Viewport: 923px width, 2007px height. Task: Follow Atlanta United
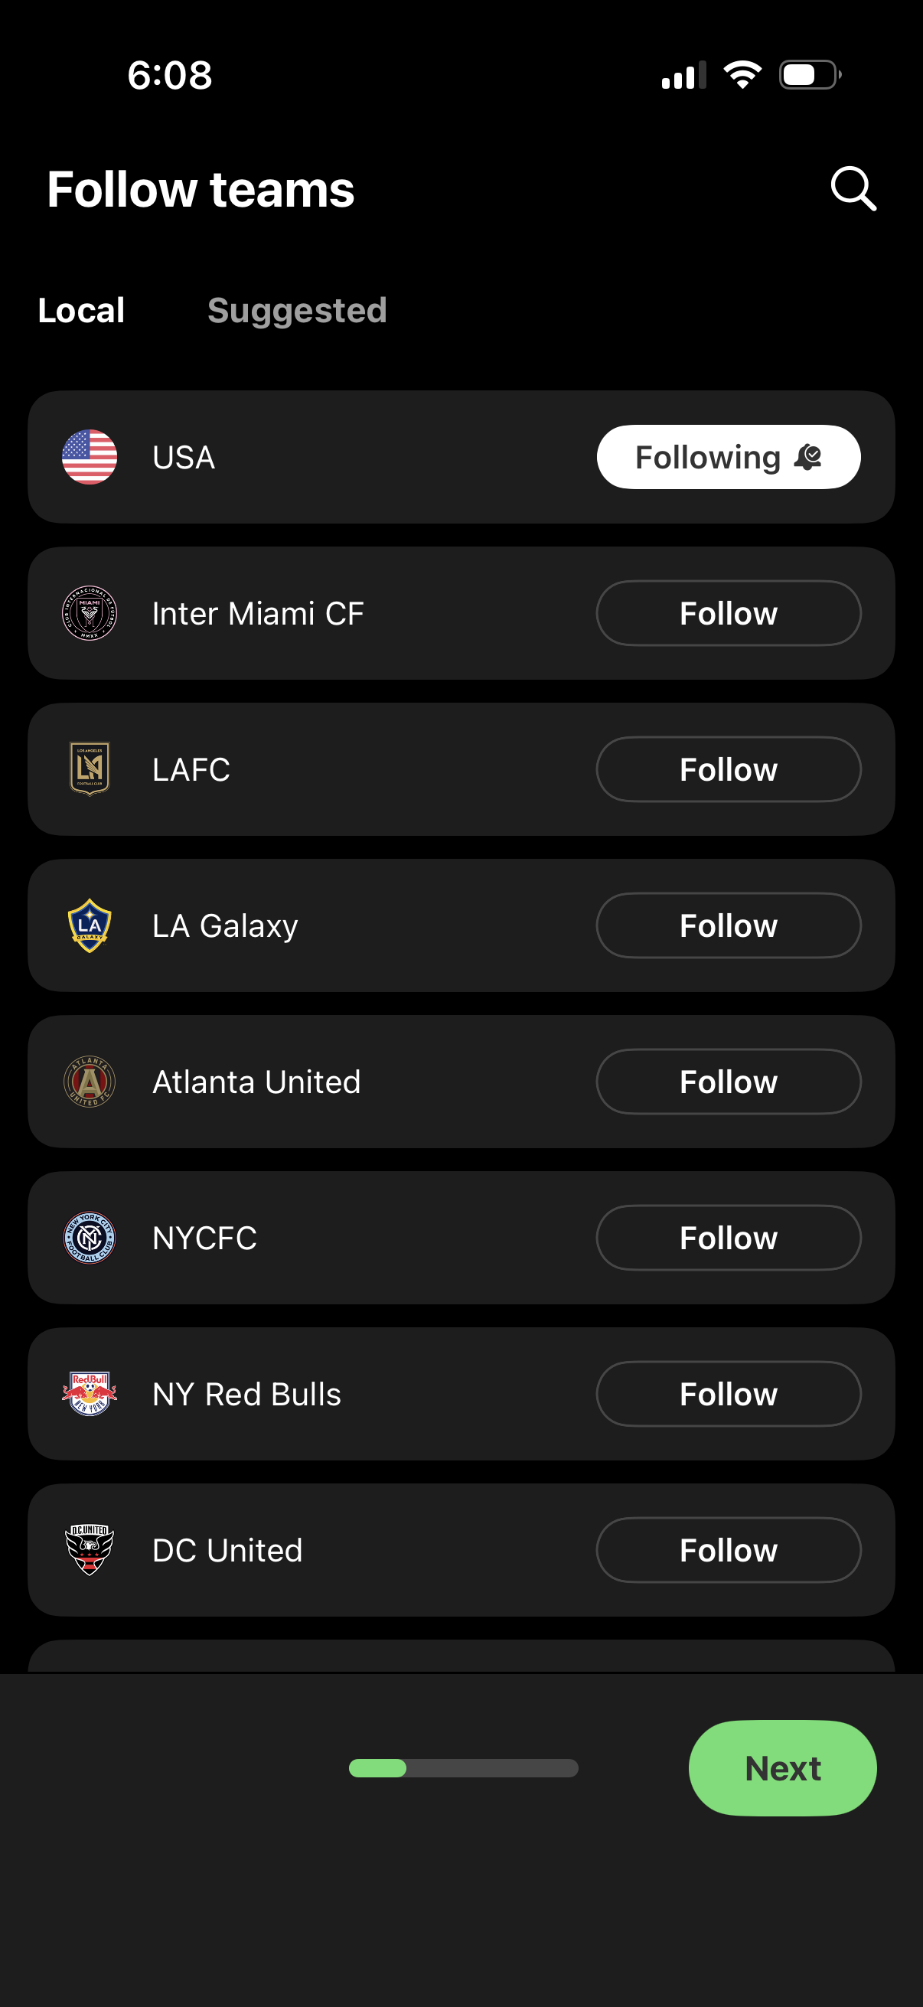coord(729,1082)
